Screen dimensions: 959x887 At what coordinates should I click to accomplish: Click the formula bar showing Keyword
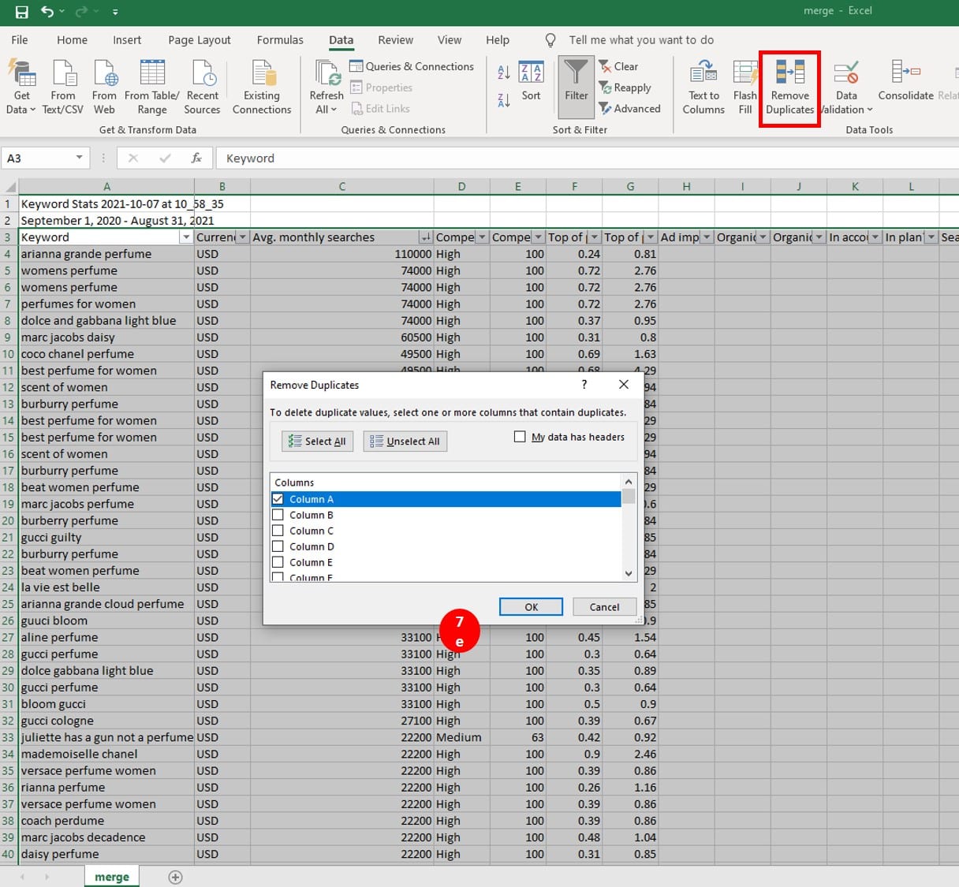pyautogui.click(x=588, y=158)
